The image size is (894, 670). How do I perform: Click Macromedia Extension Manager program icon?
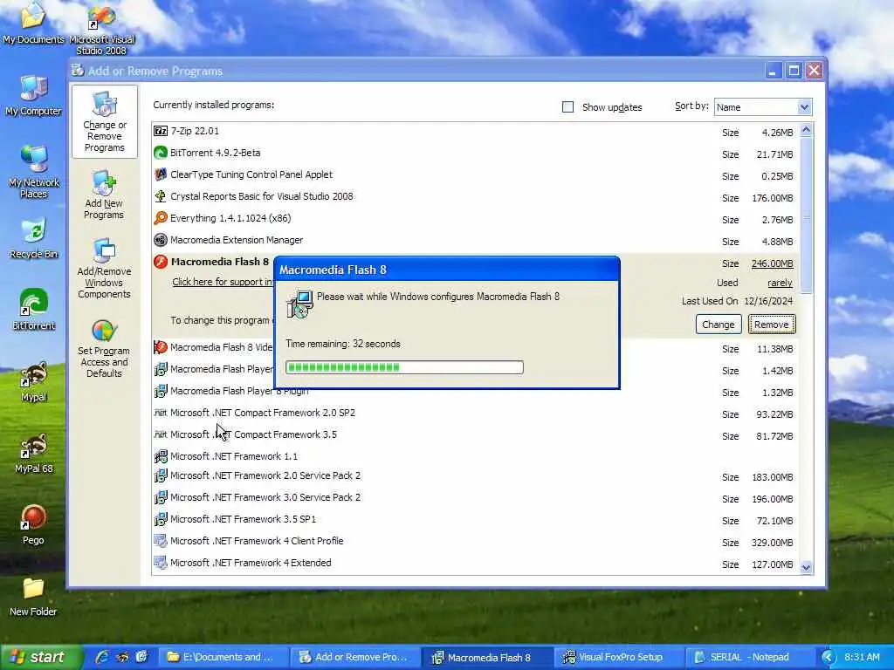161,240
